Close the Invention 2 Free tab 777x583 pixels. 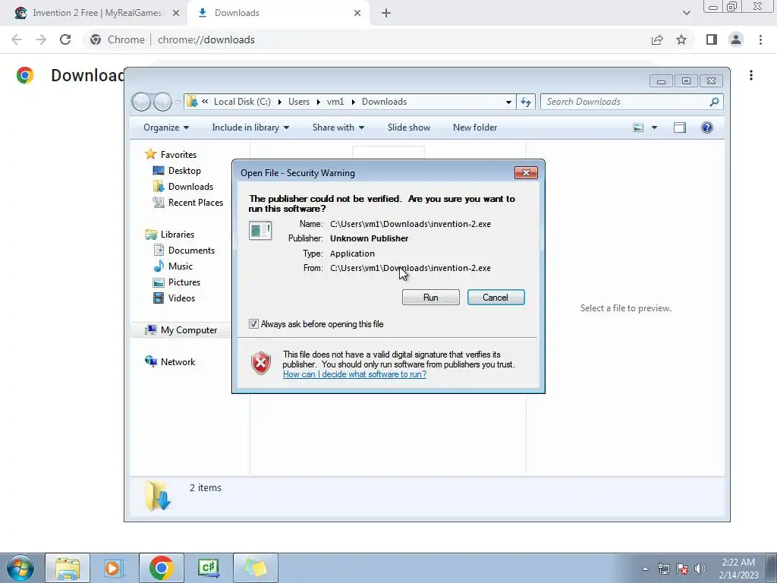tap(175, 13)
